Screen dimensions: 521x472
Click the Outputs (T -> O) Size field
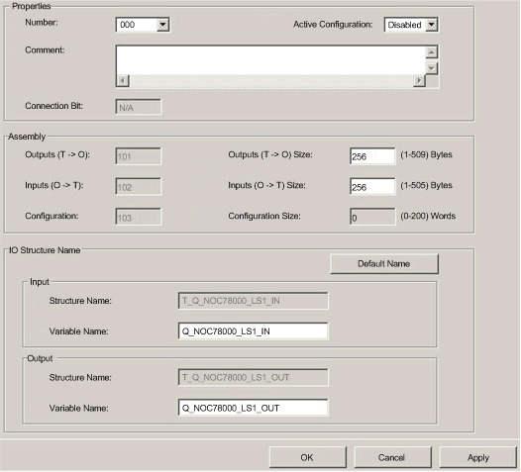[x=372, y=156]
